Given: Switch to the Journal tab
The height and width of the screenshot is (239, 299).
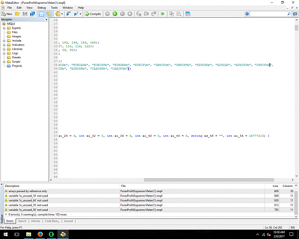Looking at the screenshot, I should click(68, 221).
